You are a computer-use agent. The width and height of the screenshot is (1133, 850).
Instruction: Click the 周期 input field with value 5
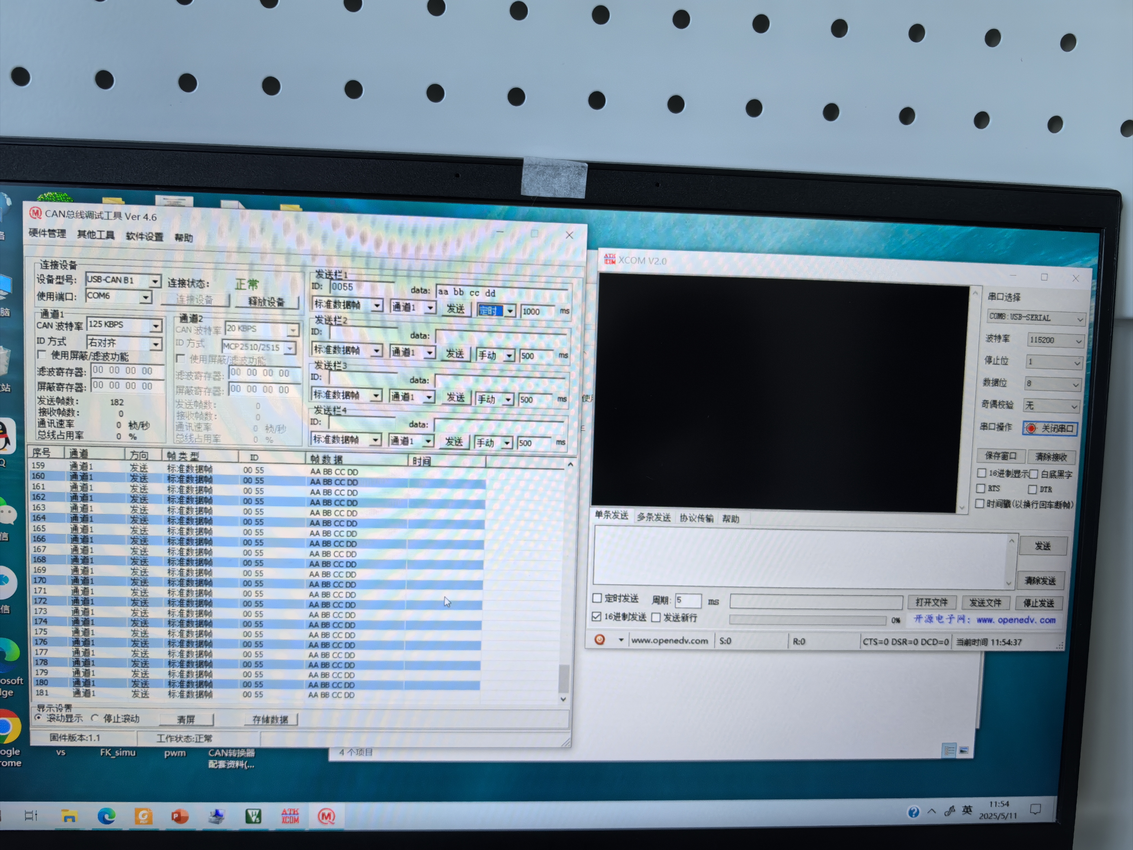pyautogui.click(x=688, y=600)
